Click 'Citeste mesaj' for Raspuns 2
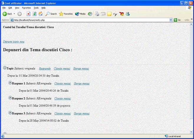 [62, 98]
